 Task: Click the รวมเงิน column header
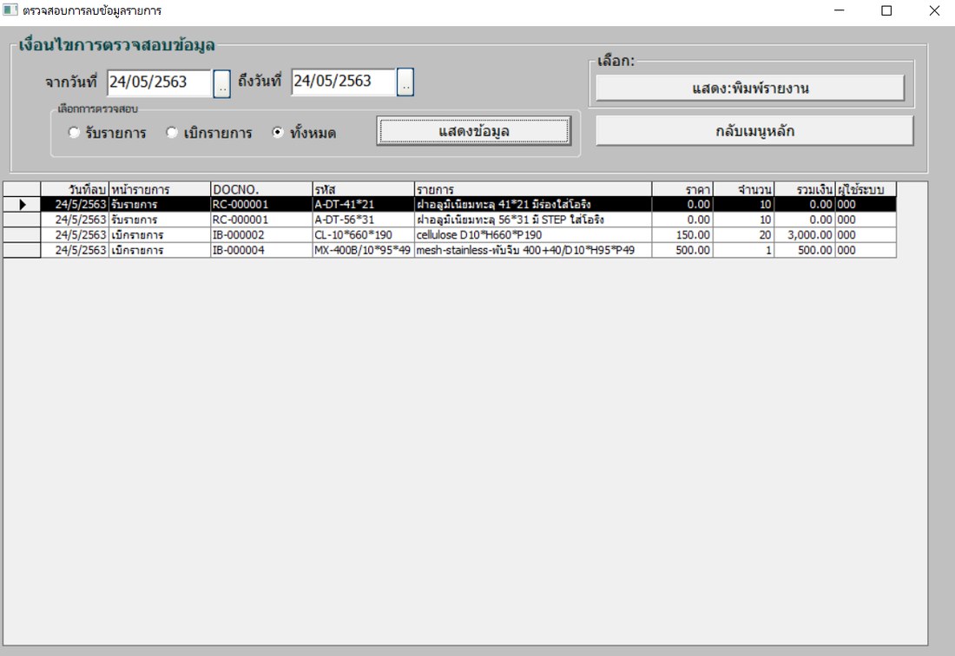(x=805, y=189)
